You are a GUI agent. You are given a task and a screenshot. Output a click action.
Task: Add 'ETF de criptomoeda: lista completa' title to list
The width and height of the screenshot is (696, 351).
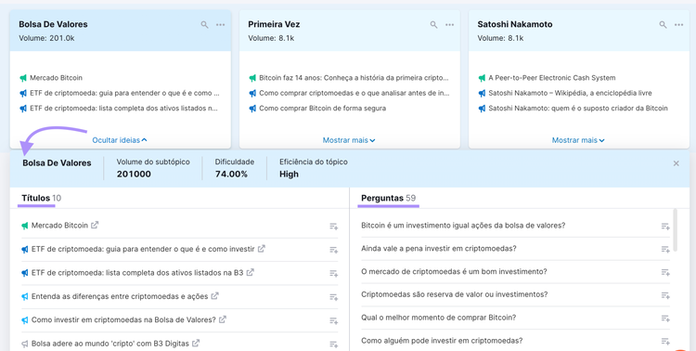pos(333,274)
